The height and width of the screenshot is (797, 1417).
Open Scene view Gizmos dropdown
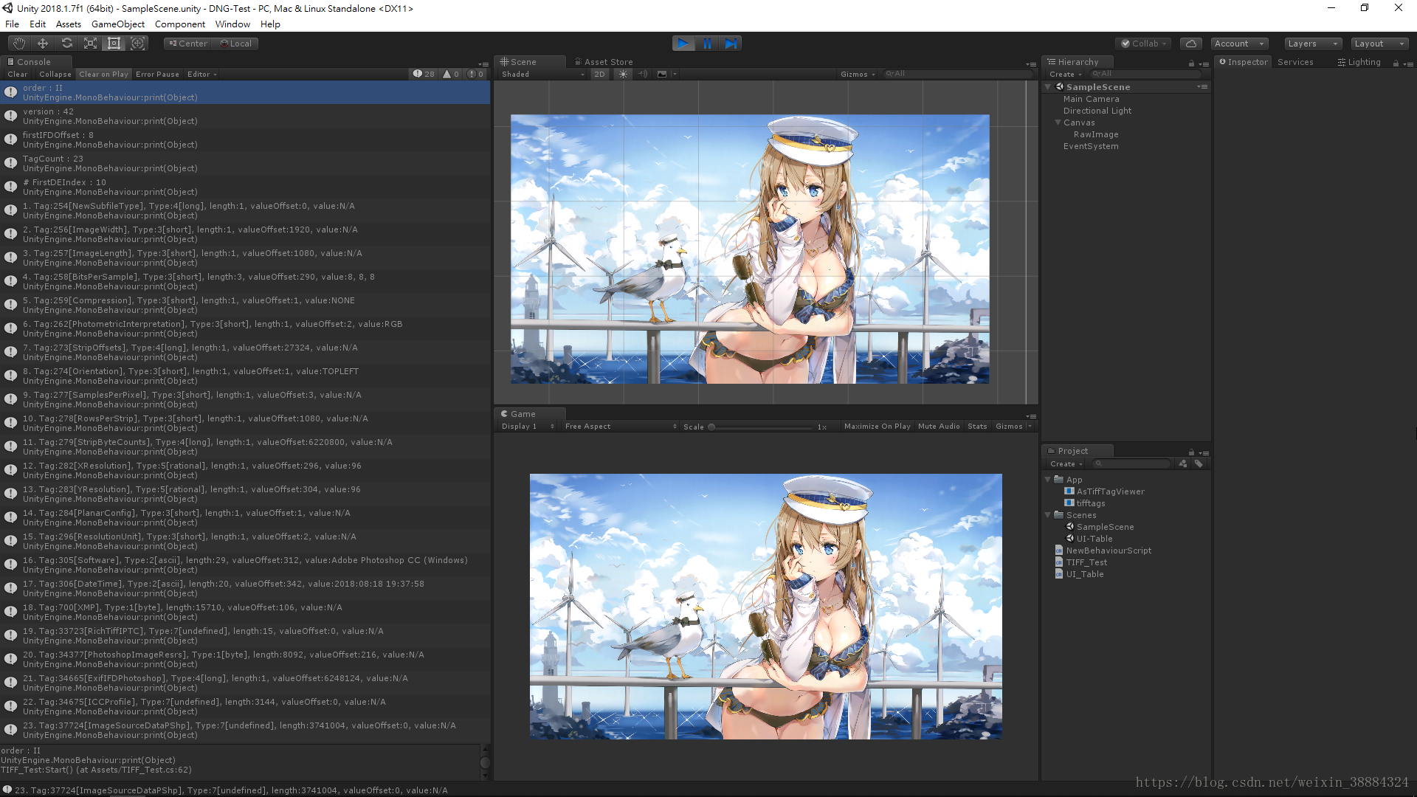pos(858,75)
